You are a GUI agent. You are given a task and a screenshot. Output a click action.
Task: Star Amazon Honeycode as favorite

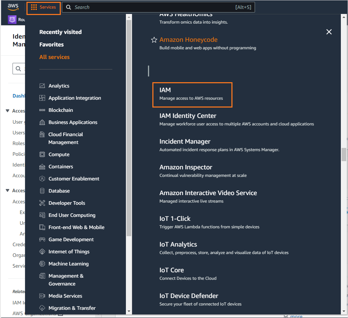tap(154, 40)
